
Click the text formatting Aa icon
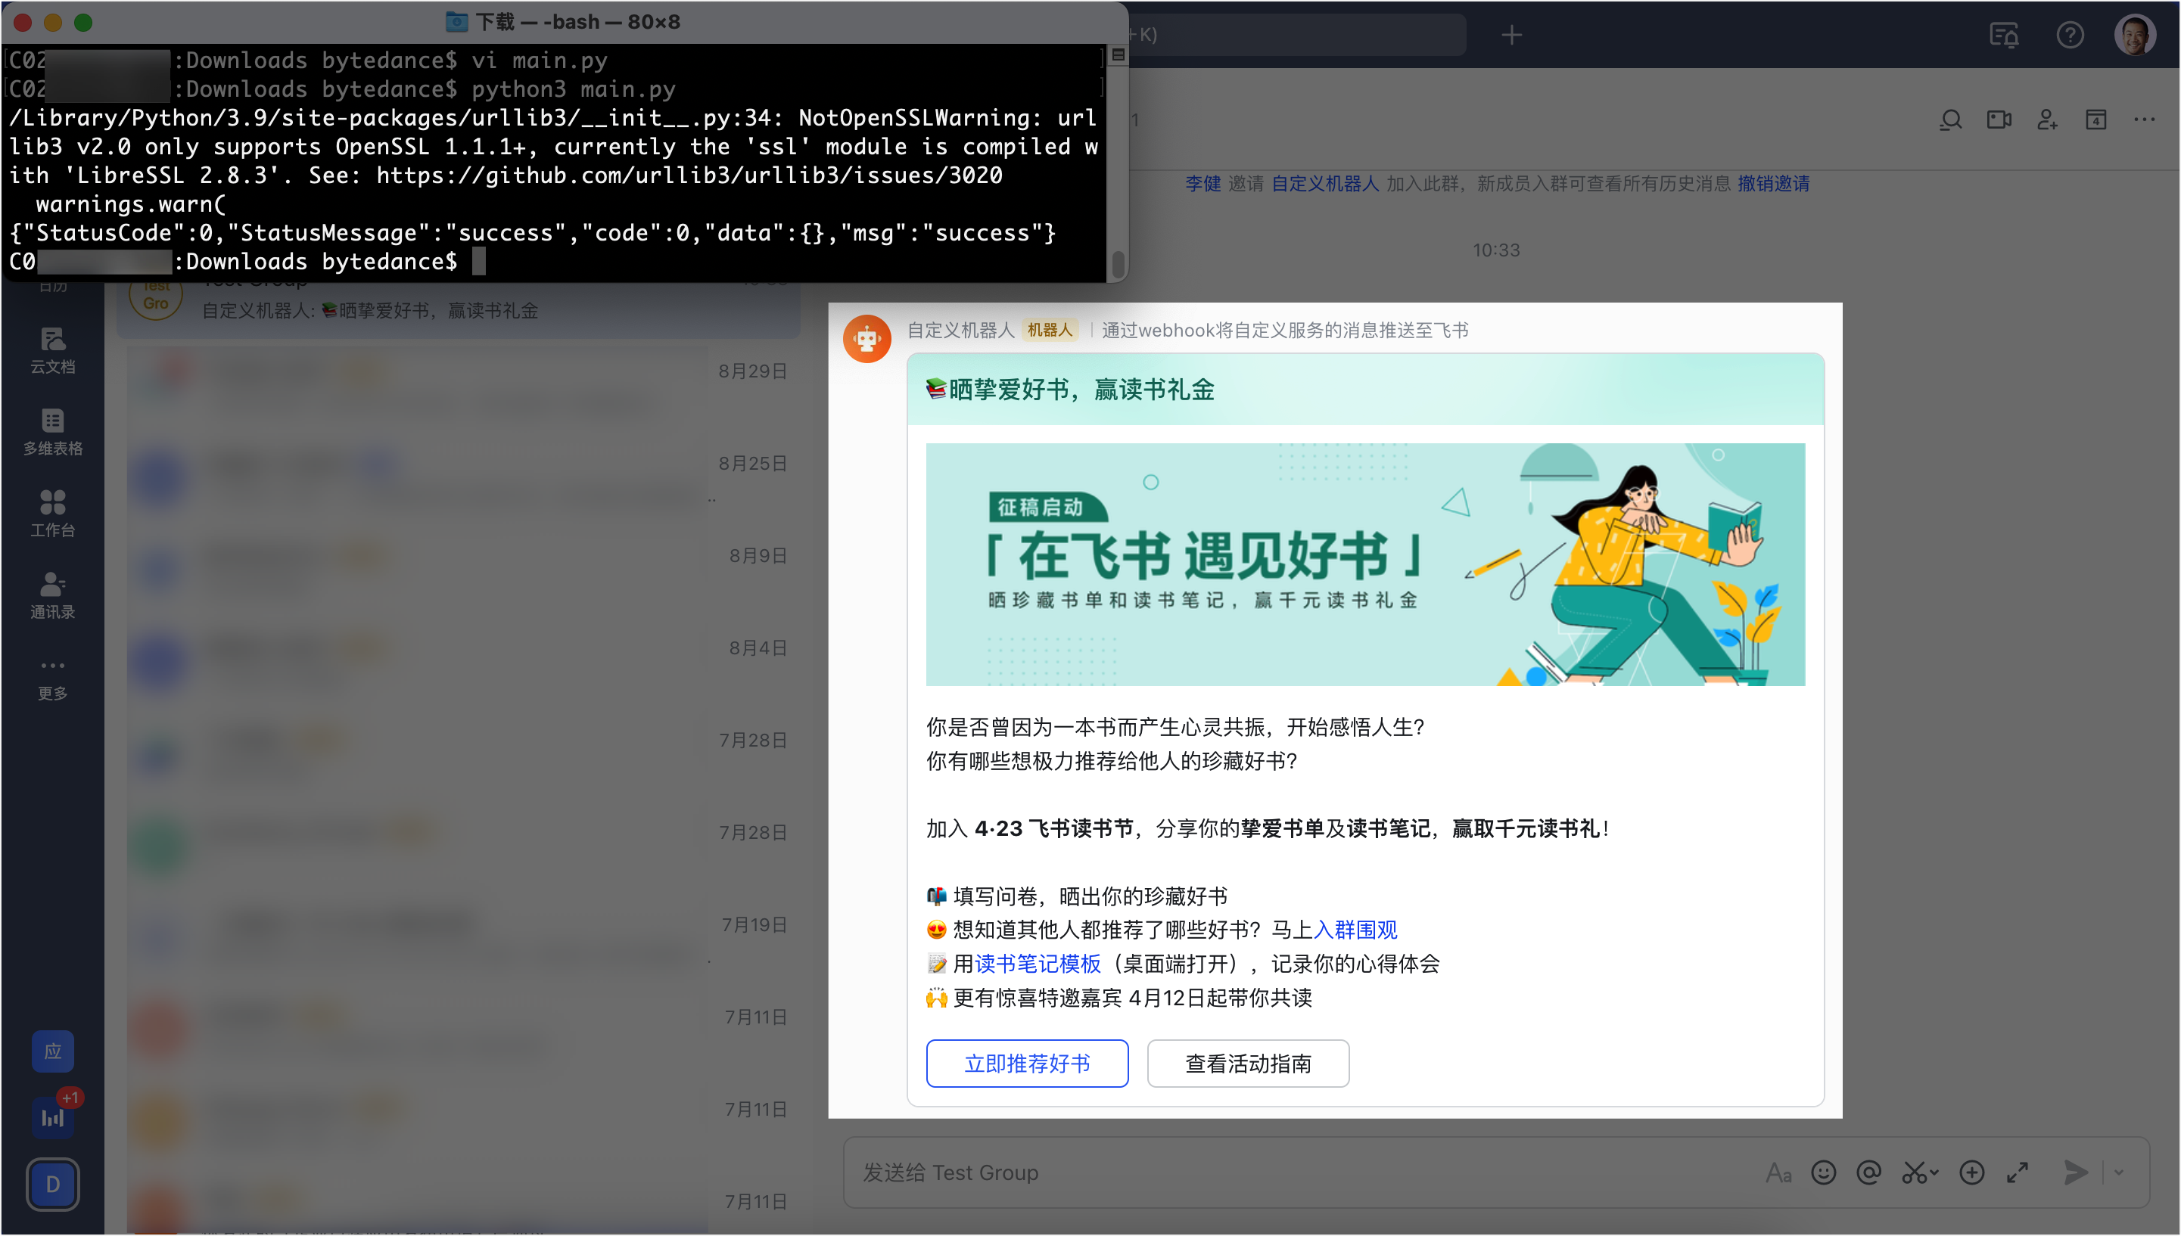tap(1778, 1172)
